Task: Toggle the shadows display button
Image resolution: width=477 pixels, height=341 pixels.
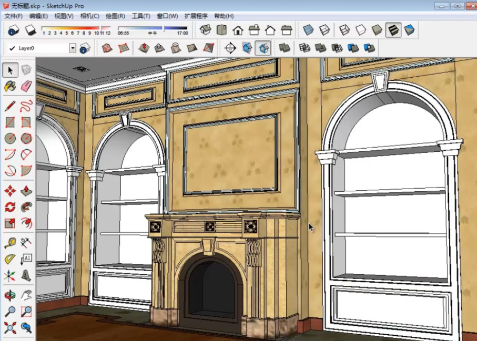Action: tap(31, 30)
